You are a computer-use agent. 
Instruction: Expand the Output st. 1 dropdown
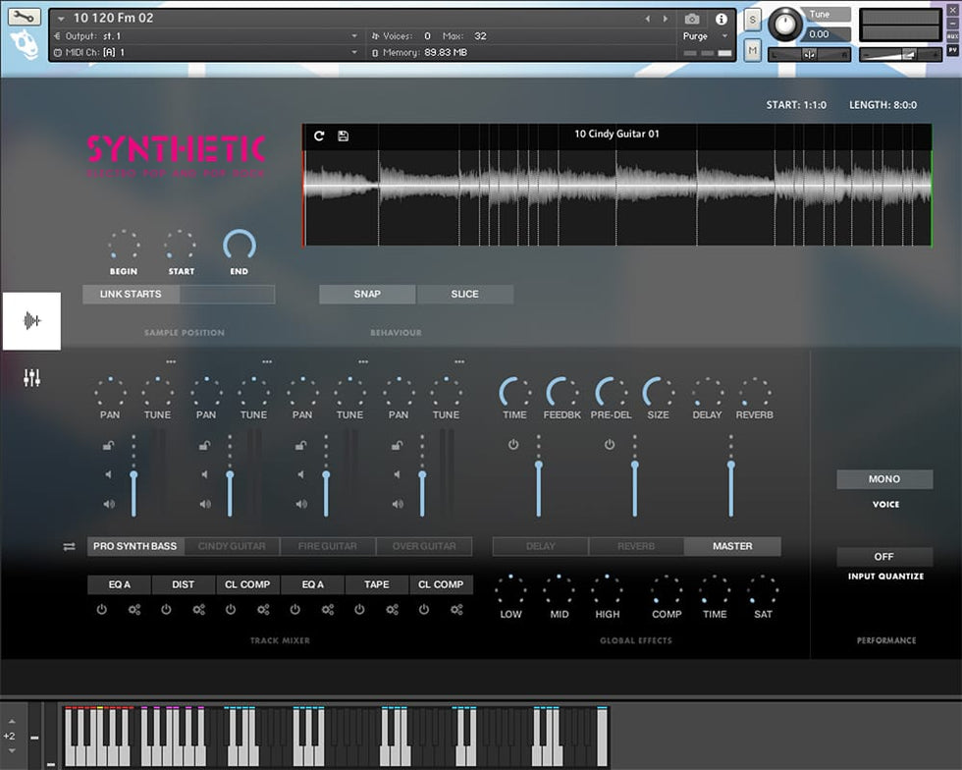pos(354,36)
